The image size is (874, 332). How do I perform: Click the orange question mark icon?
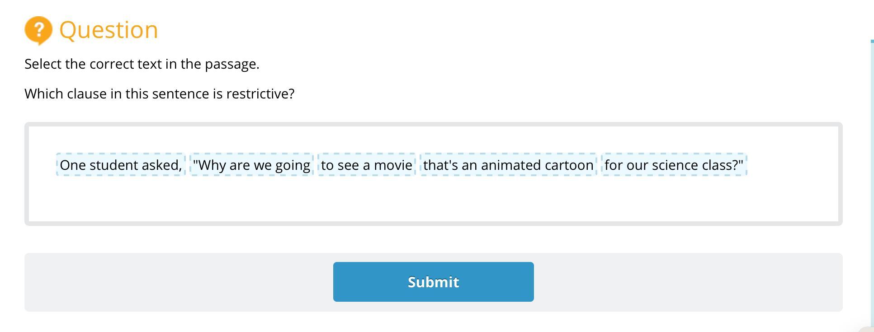point(38,30)
